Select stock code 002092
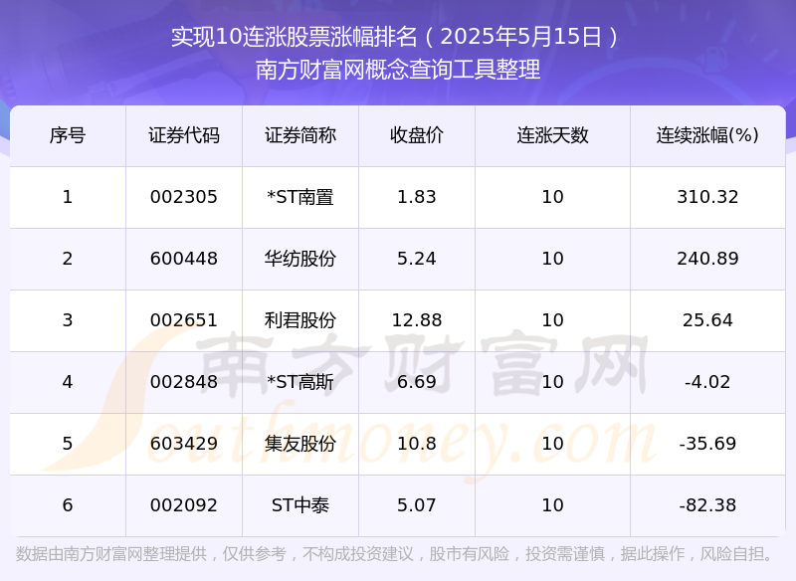This screenshot has height=581, width=796. click(x=184, y=505)
